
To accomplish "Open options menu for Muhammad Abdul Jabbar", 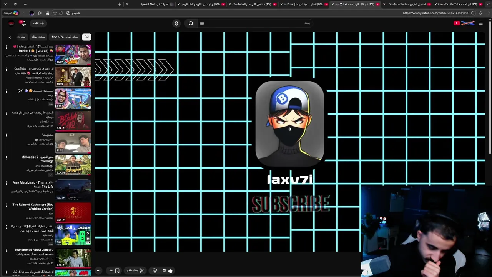I will pos(6,250).
